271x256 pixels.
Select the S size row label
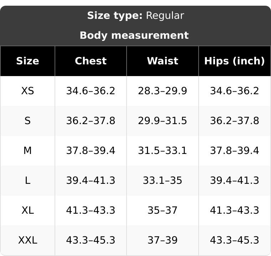pos(28,121)
